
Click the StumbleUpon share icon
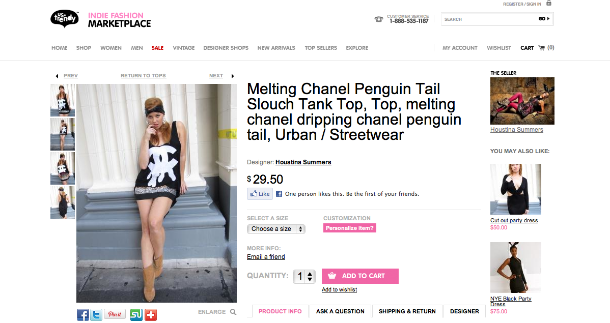[x=136, y=315]
